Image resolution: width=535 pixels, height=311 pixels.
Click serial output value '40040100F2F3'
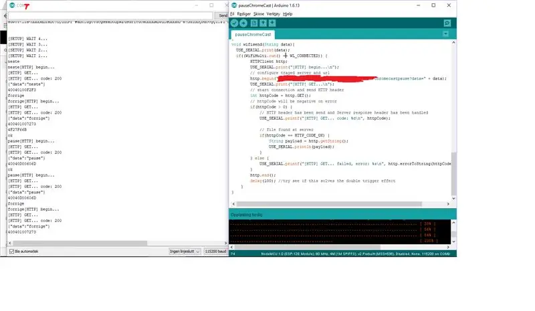[22, 90]
